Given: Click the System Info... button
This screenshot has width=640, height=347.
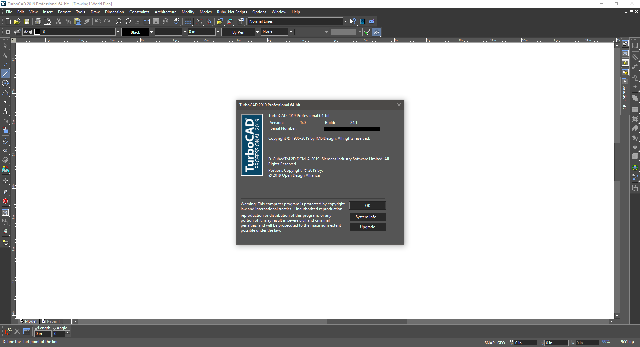Looking at the screenshot, I should [368, 217].
